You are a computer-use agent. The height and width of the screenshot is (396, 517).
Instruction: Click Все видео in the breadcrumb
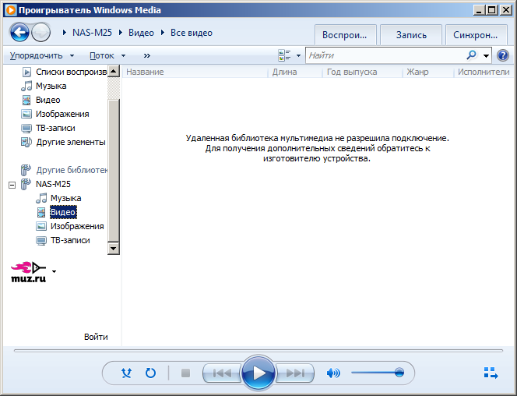(x=192, y=33)
